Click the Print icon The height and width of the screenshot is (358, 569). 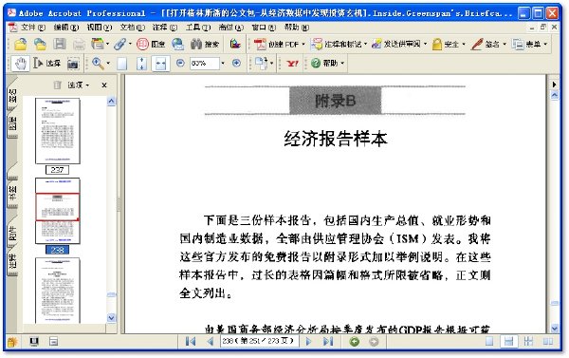(x=79, y=44)
